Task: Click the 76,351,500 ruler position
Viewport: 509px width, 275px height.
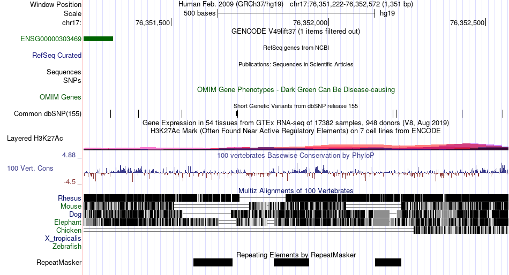Action: 153,22
